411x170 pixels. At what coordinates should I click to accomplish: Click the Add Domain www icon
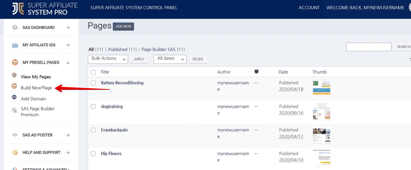pos(14,97)
